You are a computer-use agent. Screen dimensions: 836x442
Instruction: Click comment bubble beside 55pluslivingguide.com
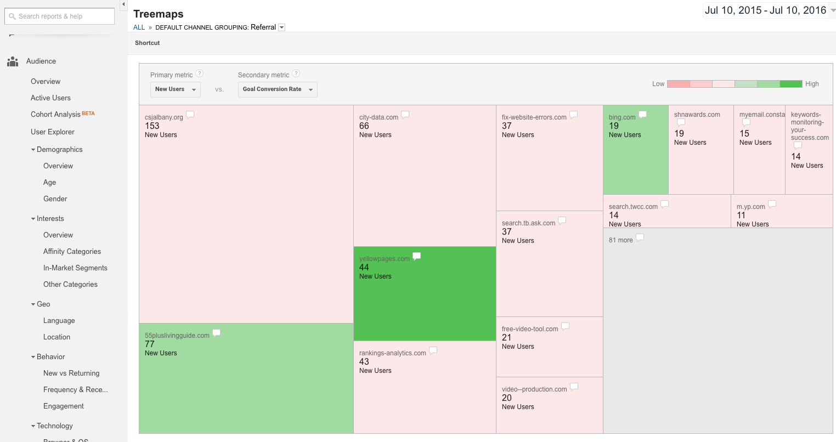tap(217, 333)
